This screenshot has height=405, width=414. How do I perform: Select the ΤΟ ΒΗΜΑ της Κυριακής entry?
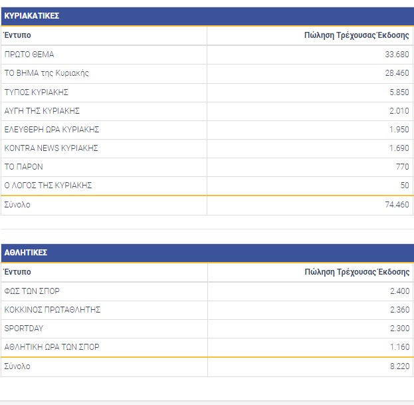47,73
